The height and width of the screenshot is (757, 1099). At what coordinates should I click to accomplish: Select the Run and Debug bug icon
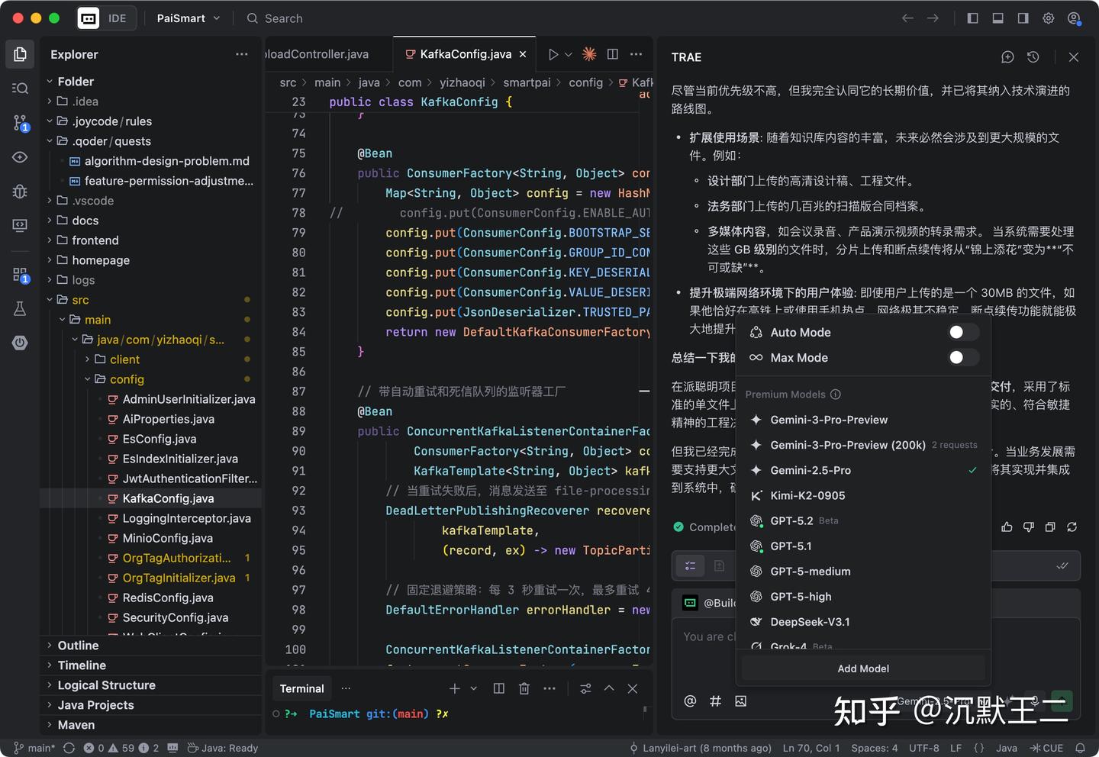point(20,192)
